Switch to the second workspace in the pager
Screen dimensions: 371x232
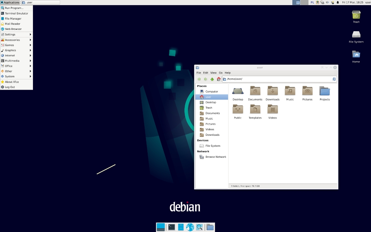point(305,2)
